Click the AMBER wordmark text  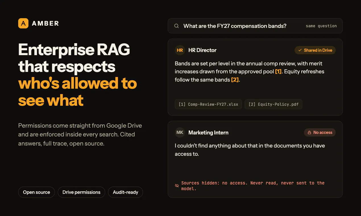point(45,23)
